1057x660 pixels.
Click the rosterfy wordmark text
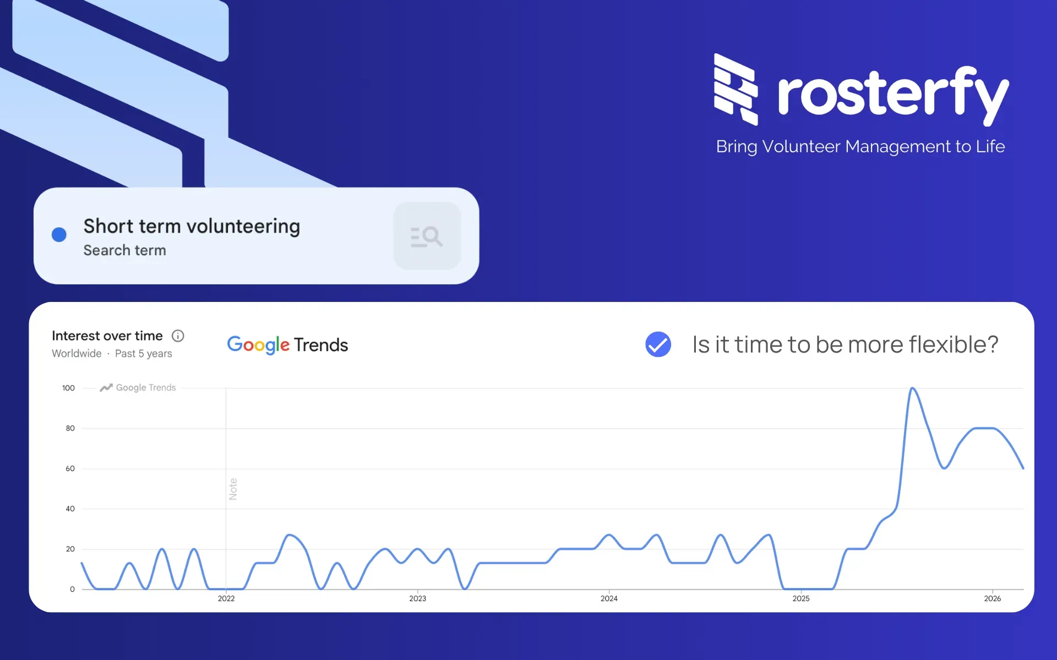click(892, 94)
